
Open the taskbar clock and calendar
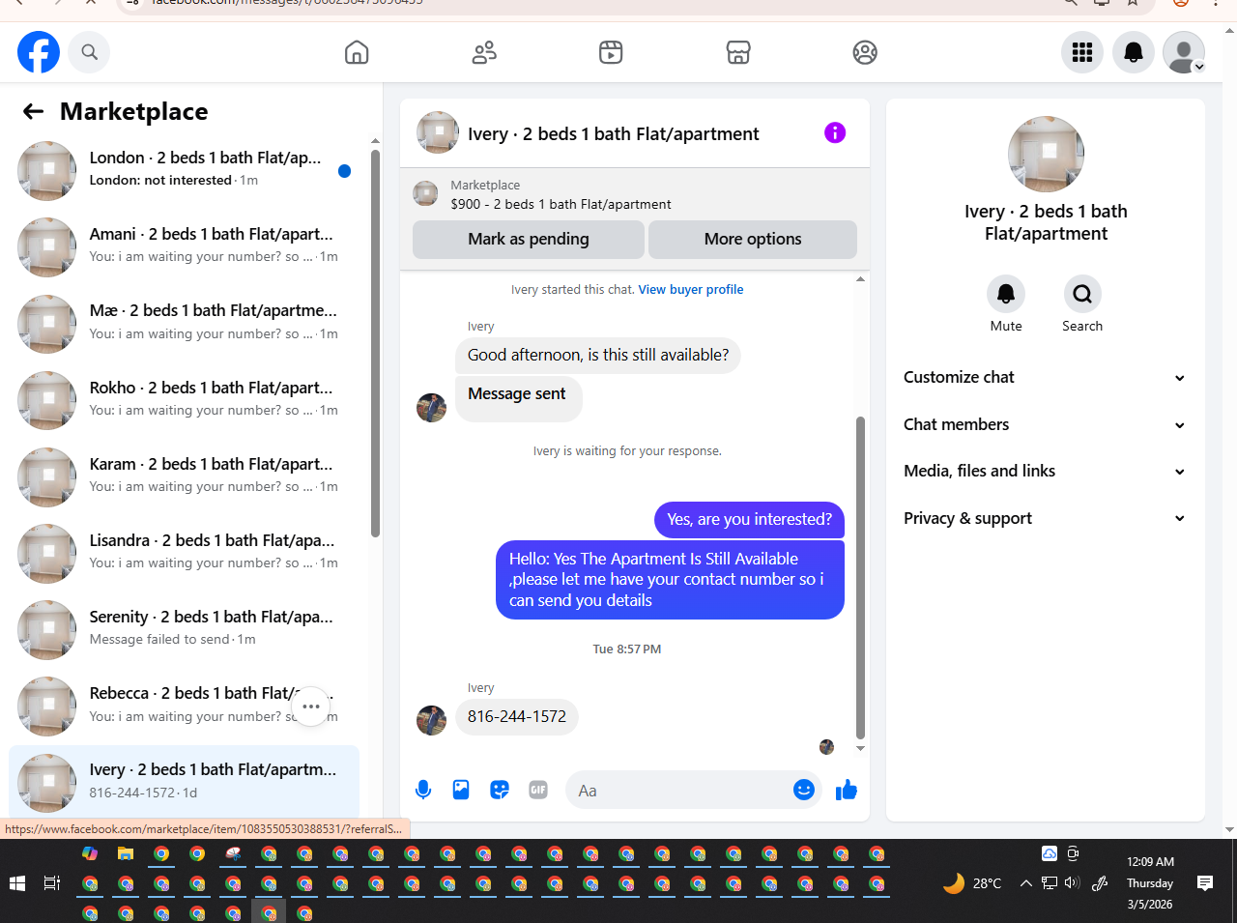coord(1150,883)
